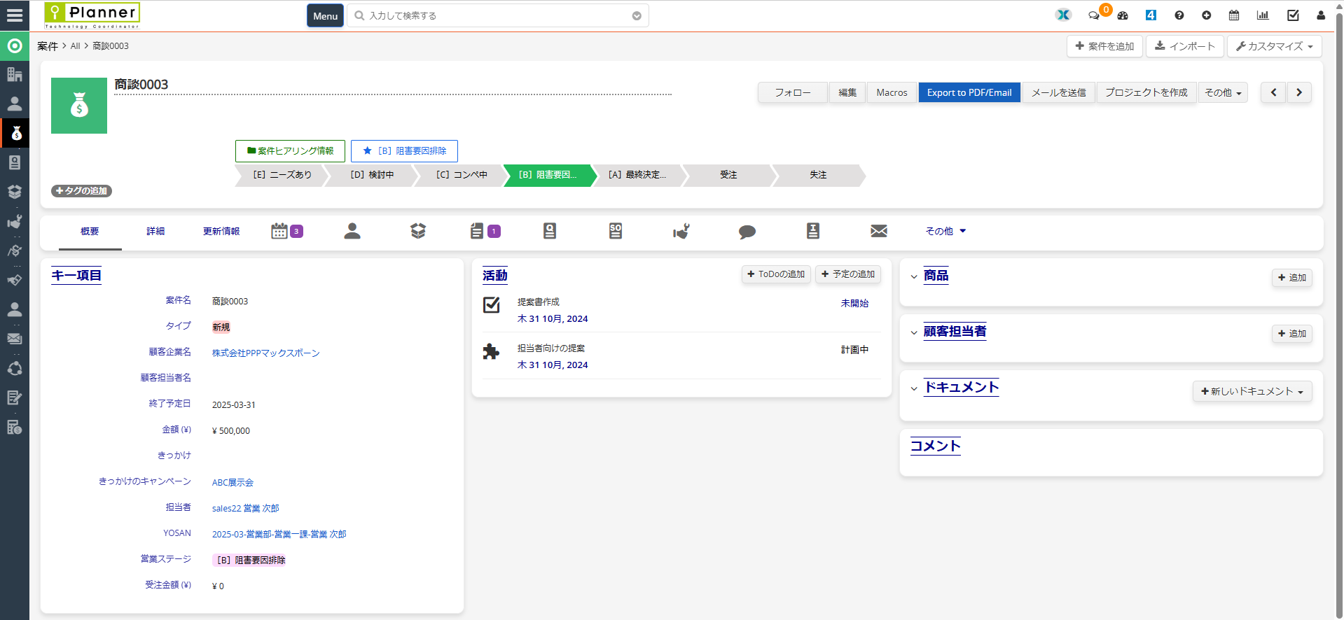Open the dashboard icon in top bar

[x=1123, y=15]
